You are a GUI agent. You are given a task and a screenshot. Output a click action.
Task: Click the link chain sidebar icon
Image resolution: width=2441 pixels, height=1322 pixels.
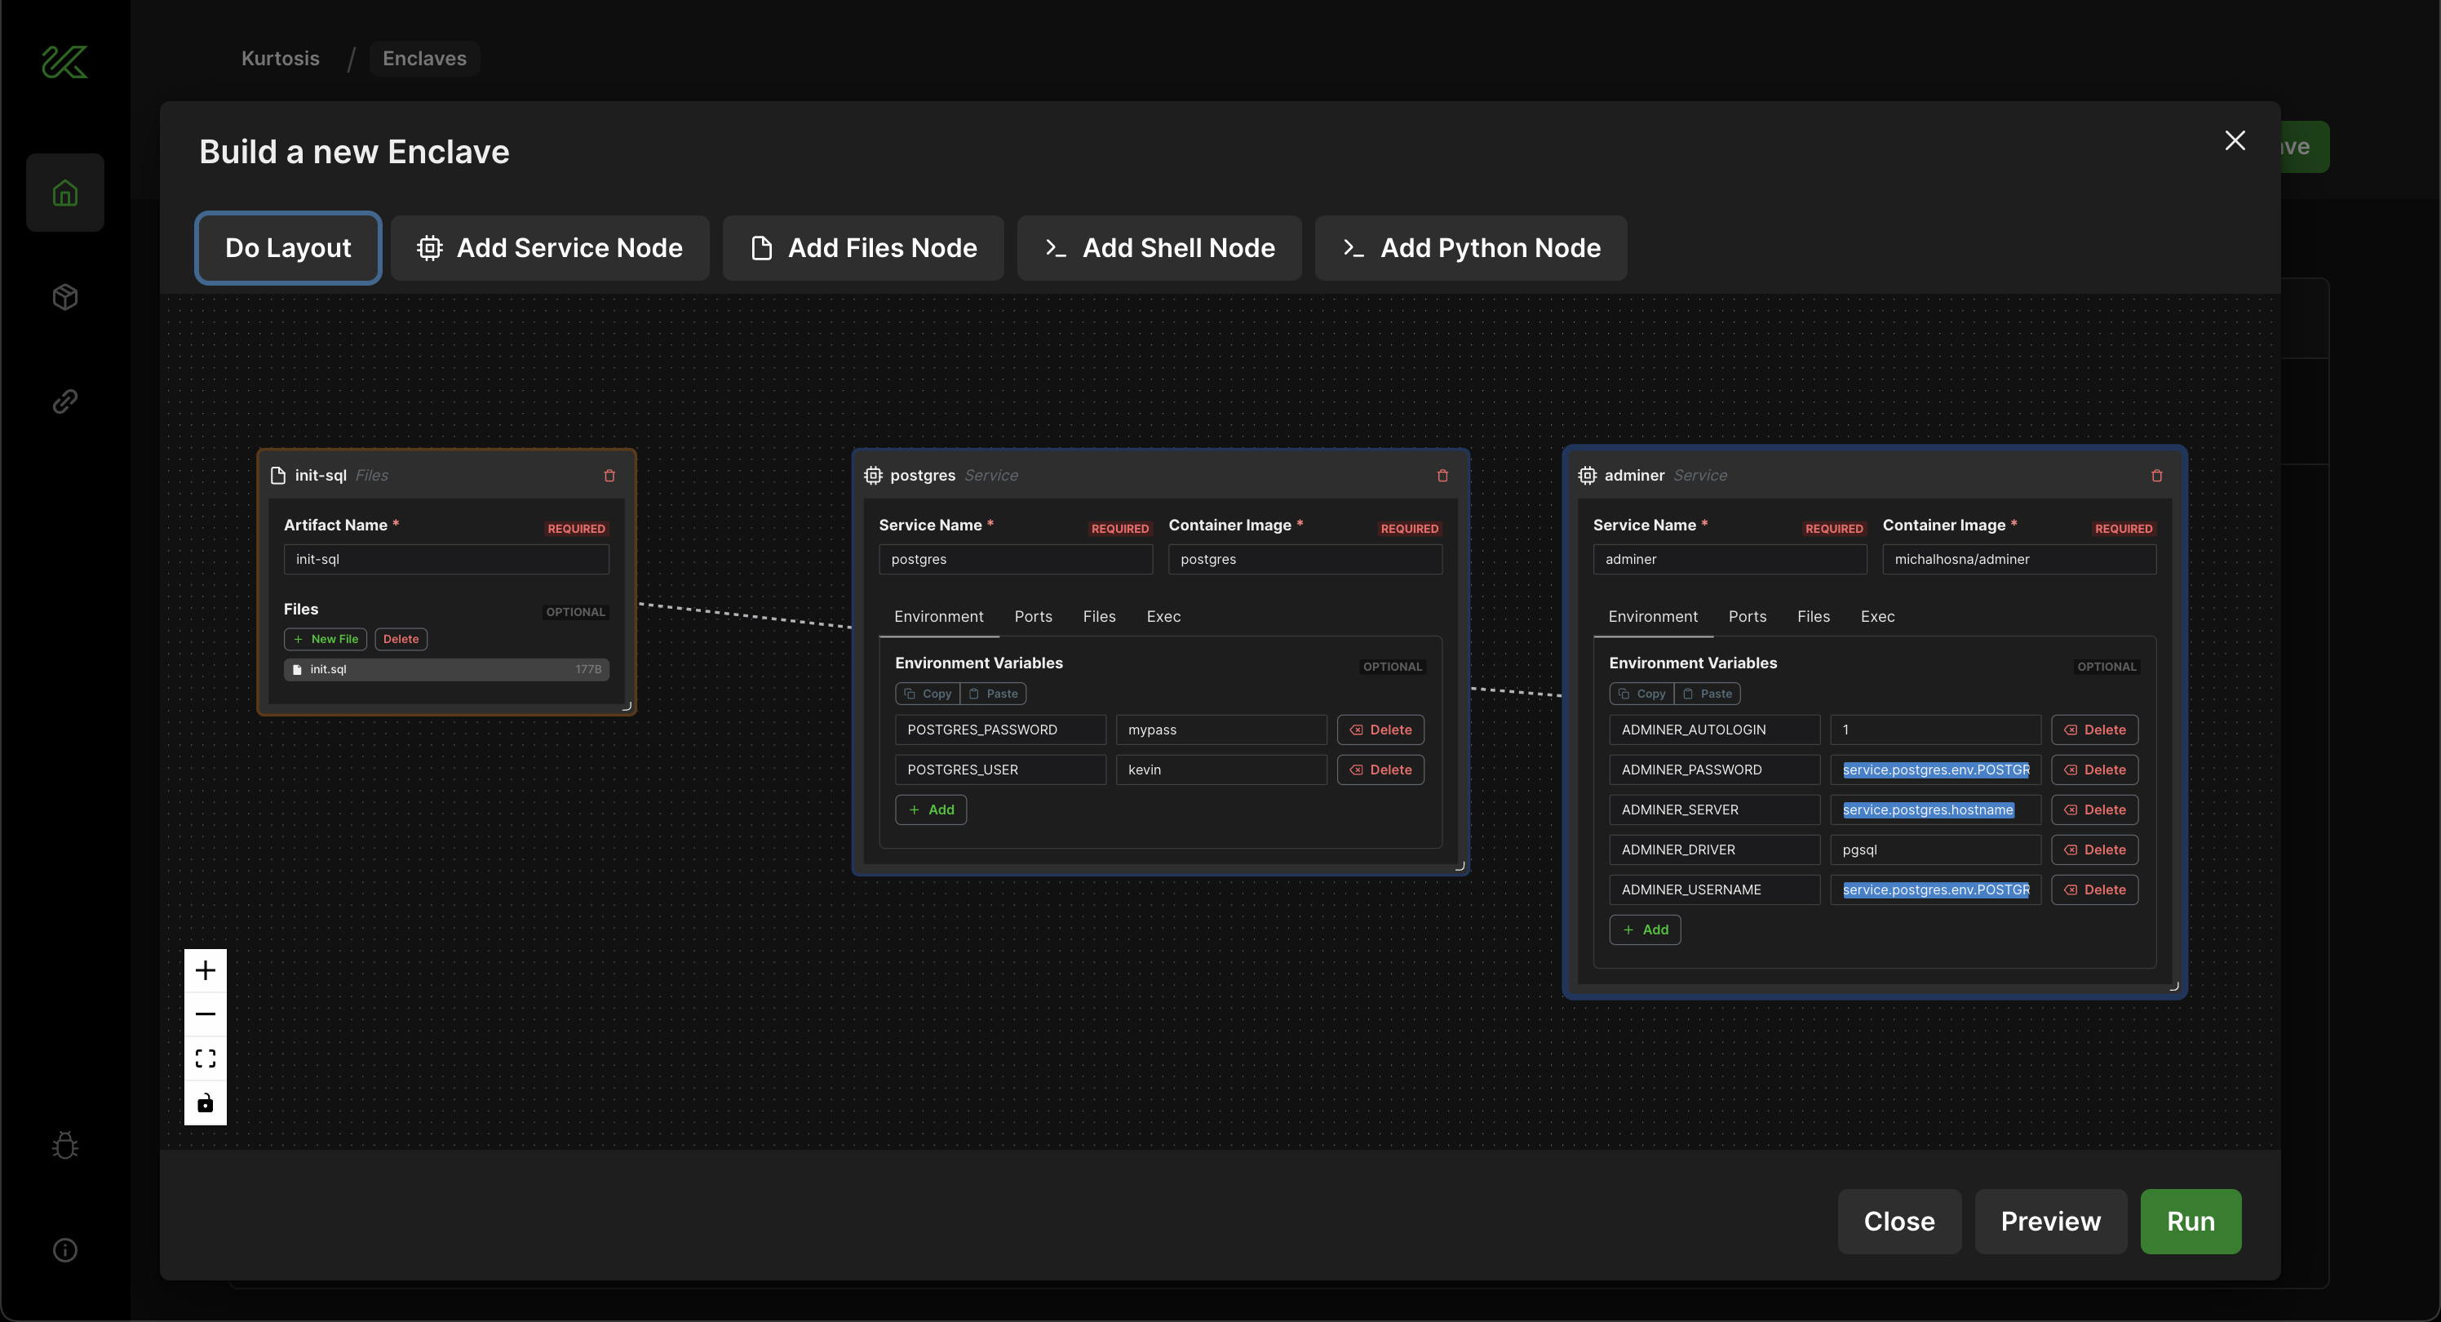pos(64,401)
